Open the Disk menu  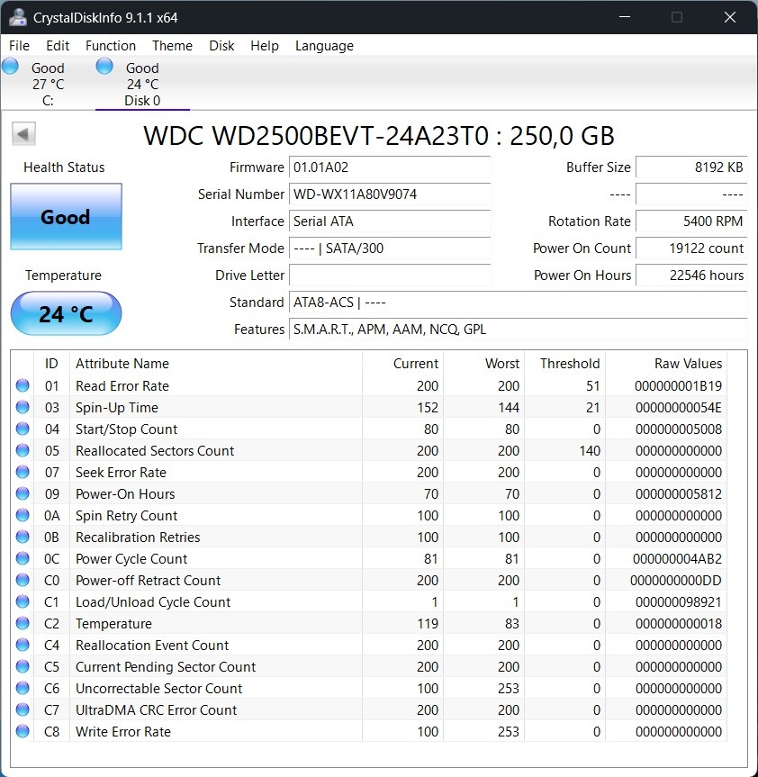pyautogui.click(x=221, y=45)
